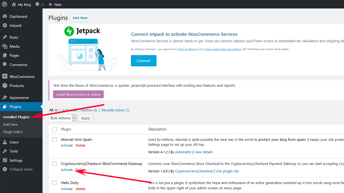Click the Jetpack logo in the banner

pos(82,31)
